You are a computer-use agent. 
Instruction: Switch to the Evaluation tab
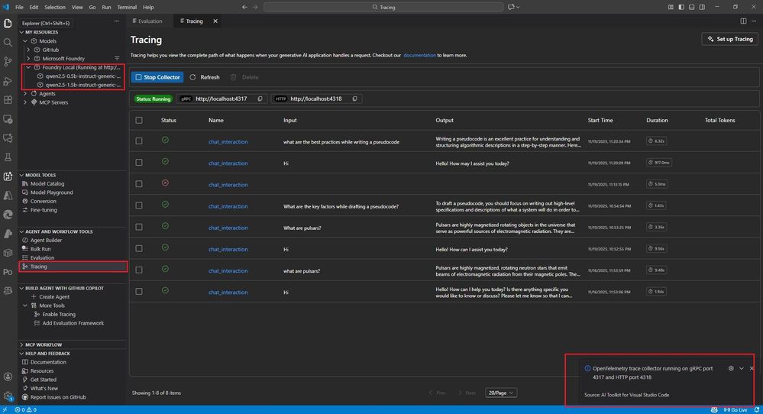click(150, 21)
